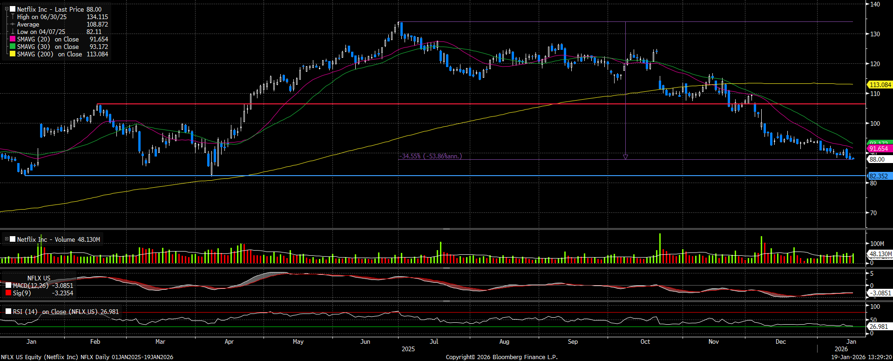Click the divider handle between price and volume panels

pyautogui.click(x=446, y=229)
